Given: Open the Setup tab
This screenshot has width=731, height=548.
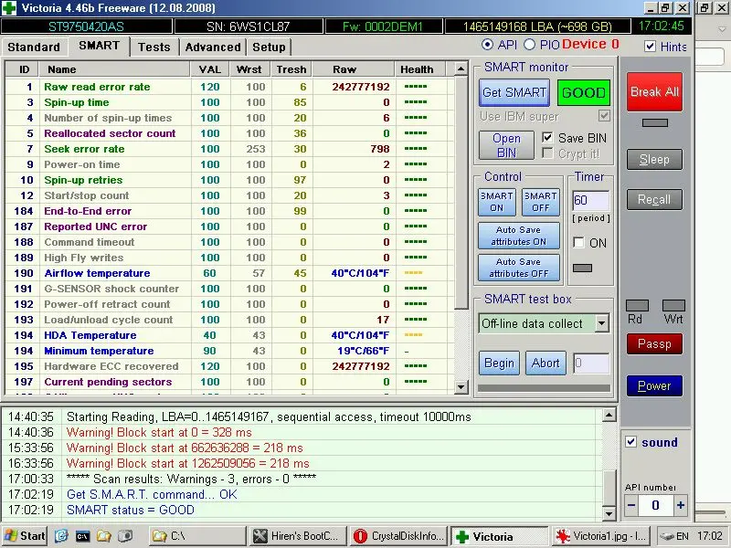Looking at the screenshot, I should click(x=269, y=47).
